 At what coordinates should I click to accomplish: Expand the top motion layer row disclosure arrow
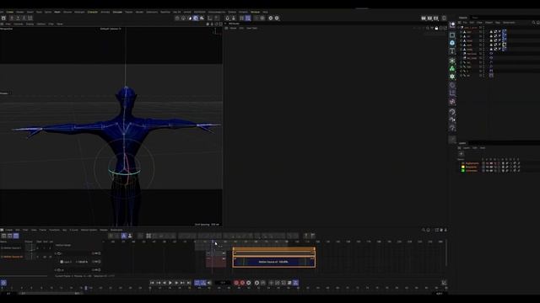tap(56, 253)
